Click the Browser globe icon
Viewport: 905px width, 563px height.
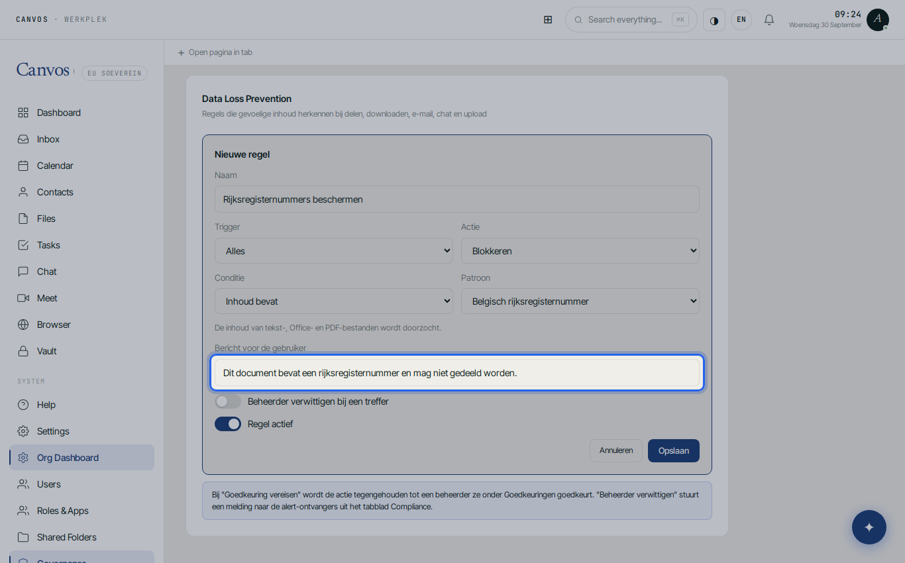[23, 325]
